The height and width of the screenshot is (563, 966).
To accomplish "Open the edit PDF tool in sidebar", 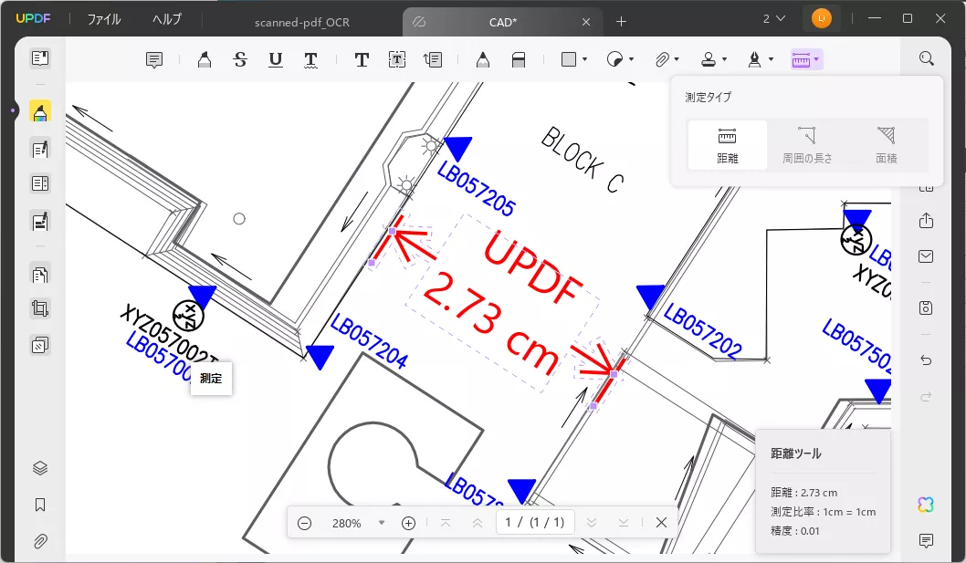I will point(40,149).
